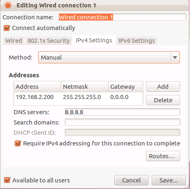Image resolution: width=190 pixels, height=189 pixels.
Task: Close the Editing Wired connection dialog
Action: [8, 5]
